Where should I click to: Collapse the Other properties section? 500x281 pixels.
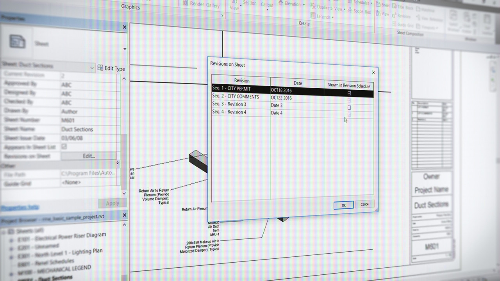pos(117,163)
